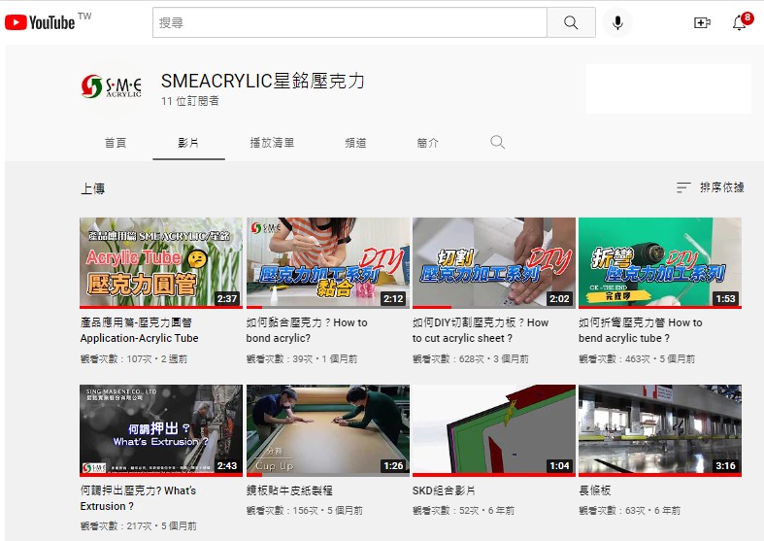Play the Cup Up kraft paper thumbnail
Screen dimensions: 764x541
(x=328, y=430)
